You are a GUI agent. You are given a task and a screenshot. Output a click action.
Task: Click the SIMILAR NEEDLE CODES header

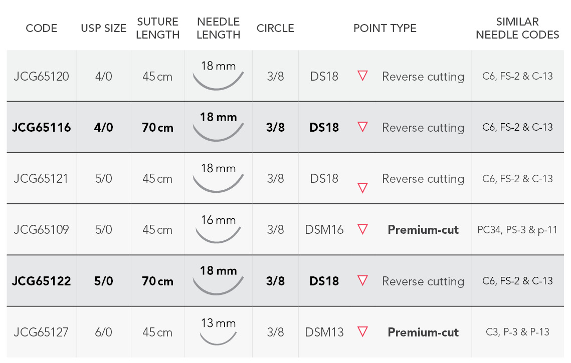(x=517, y=28)
